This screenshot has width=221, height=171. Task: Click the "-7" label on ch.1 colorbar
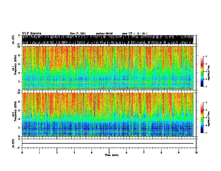(x=206, y=87)
